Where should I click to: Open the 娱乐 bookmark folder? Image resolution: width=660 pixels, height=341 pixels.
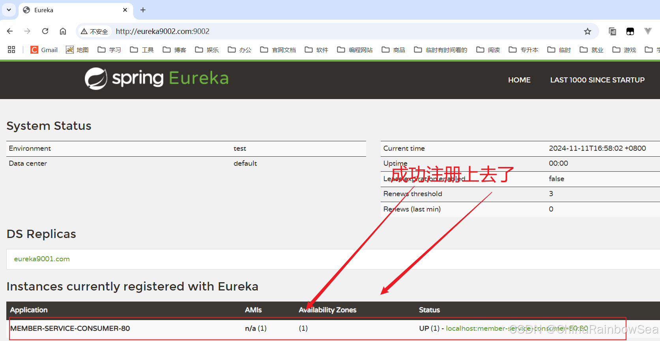pos(207,50)
